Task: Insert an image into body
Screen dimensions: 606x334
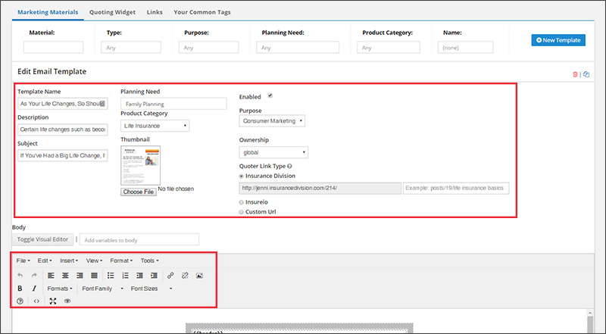Action: click(199, 276)
